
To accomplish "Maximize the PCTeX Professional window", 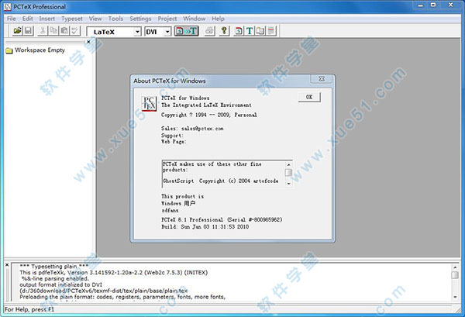I will 433,5.
